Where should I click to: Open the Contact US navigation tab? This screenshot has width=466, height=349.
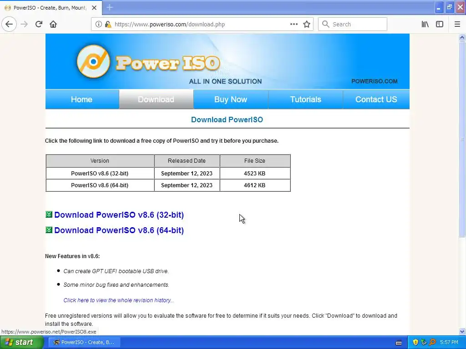click(x=376, y=100)
